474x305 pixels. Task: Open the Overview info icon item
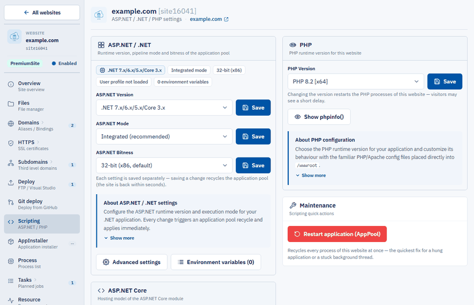(x=11, y=84)
